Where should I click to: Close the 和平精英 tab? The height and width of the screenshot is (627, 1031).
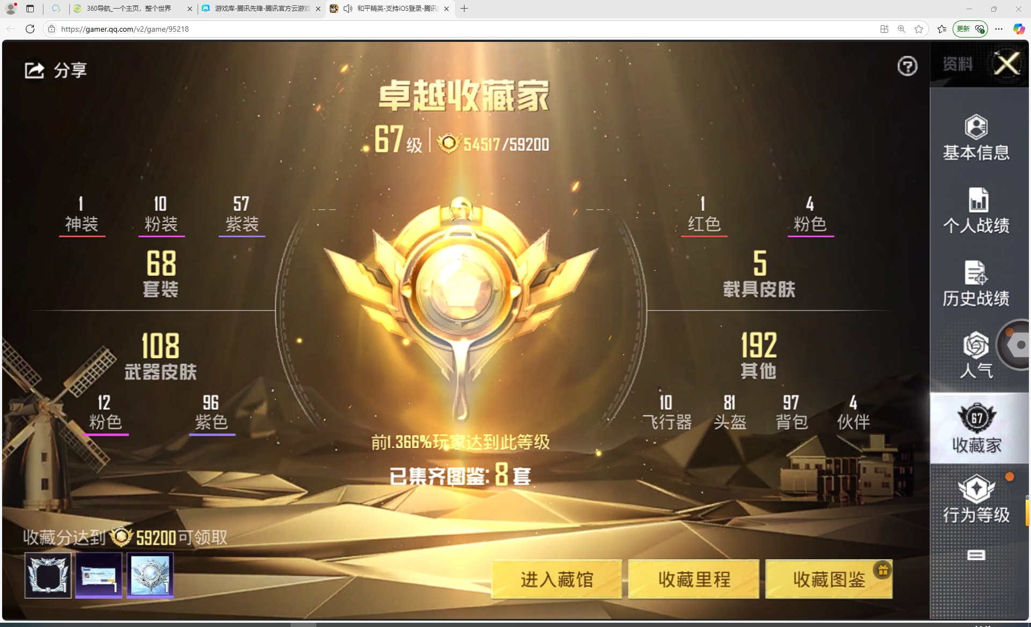point(446,9)
